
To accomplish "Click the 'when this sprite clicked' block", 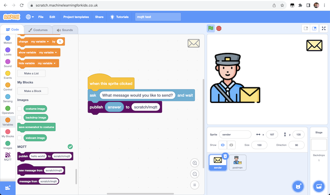I will tap(111, 84).
